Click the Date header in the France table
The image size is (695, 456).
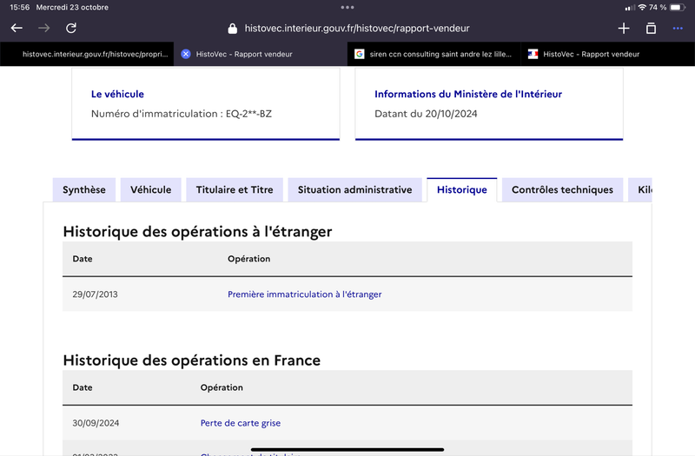(83, 387)
